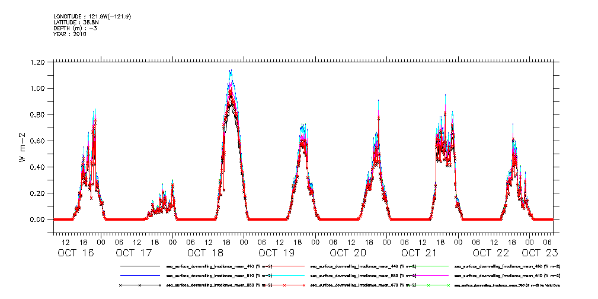Click the 0.40 y-axis tick label
Viewport: 598px width, 299px height.
(x=37, y=167)
